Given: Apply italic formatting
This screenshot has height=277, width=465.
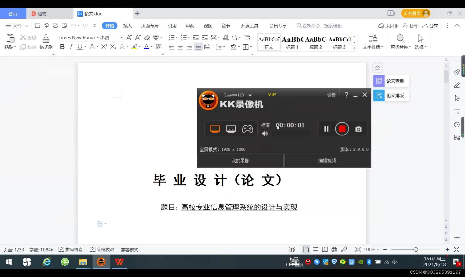Looking at the screenshot, I should (x=71, y=47).
